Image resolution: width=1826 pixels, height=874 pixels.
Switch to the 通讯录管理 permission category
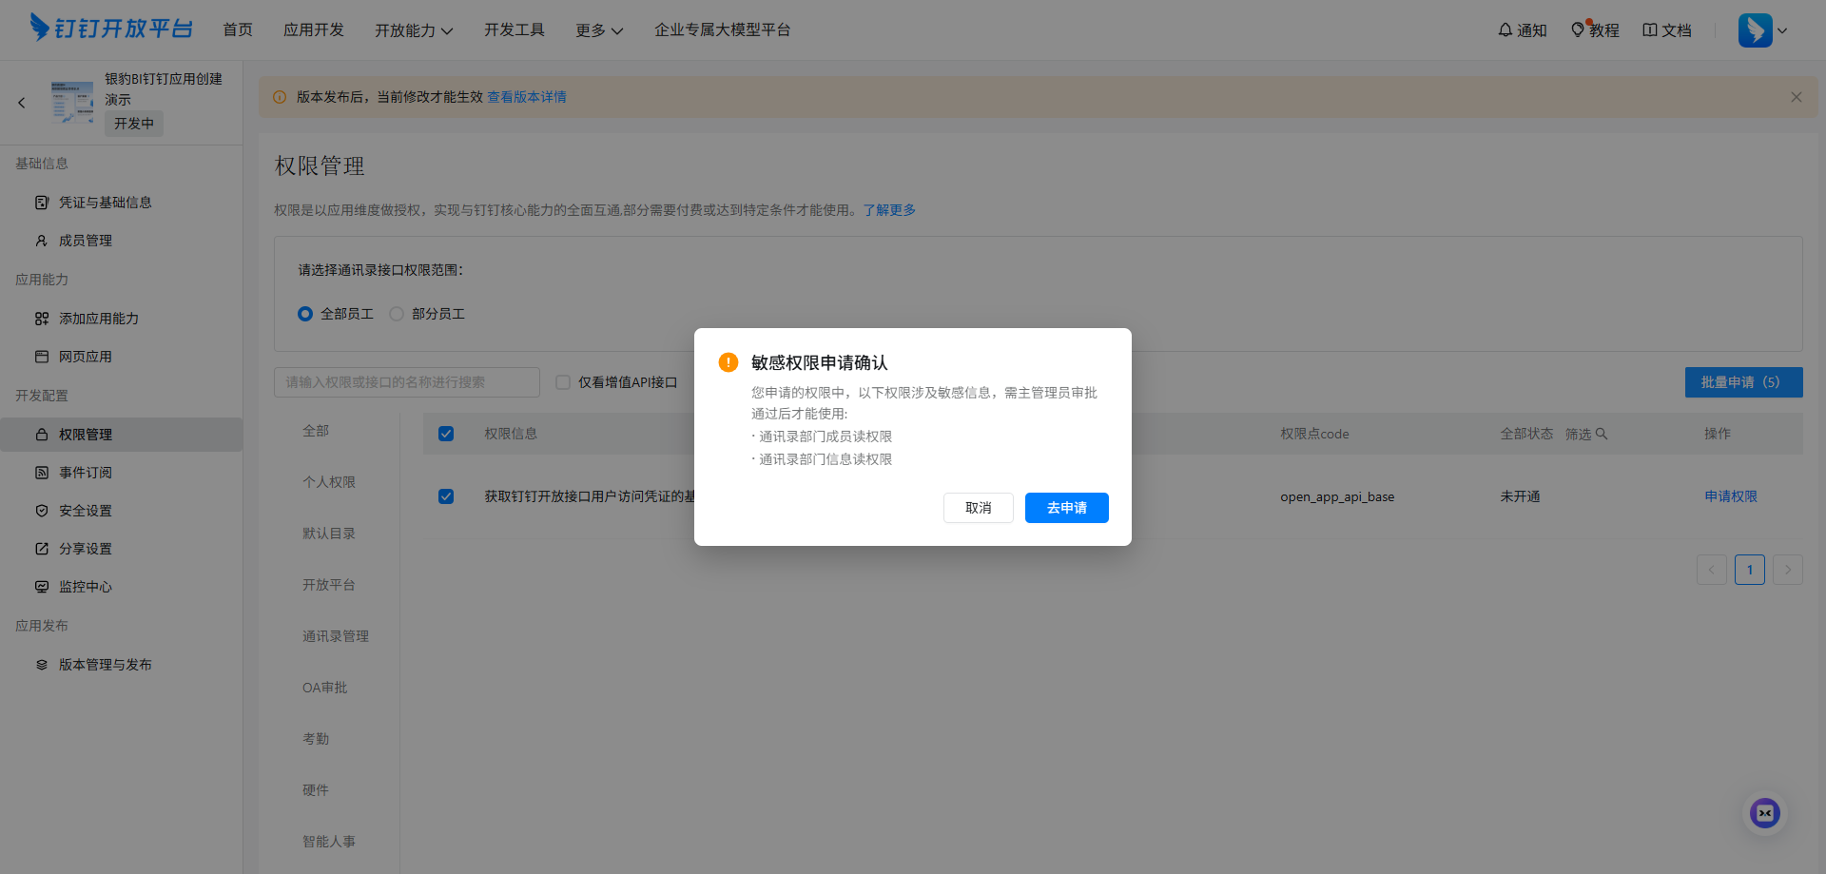point(335,635)
